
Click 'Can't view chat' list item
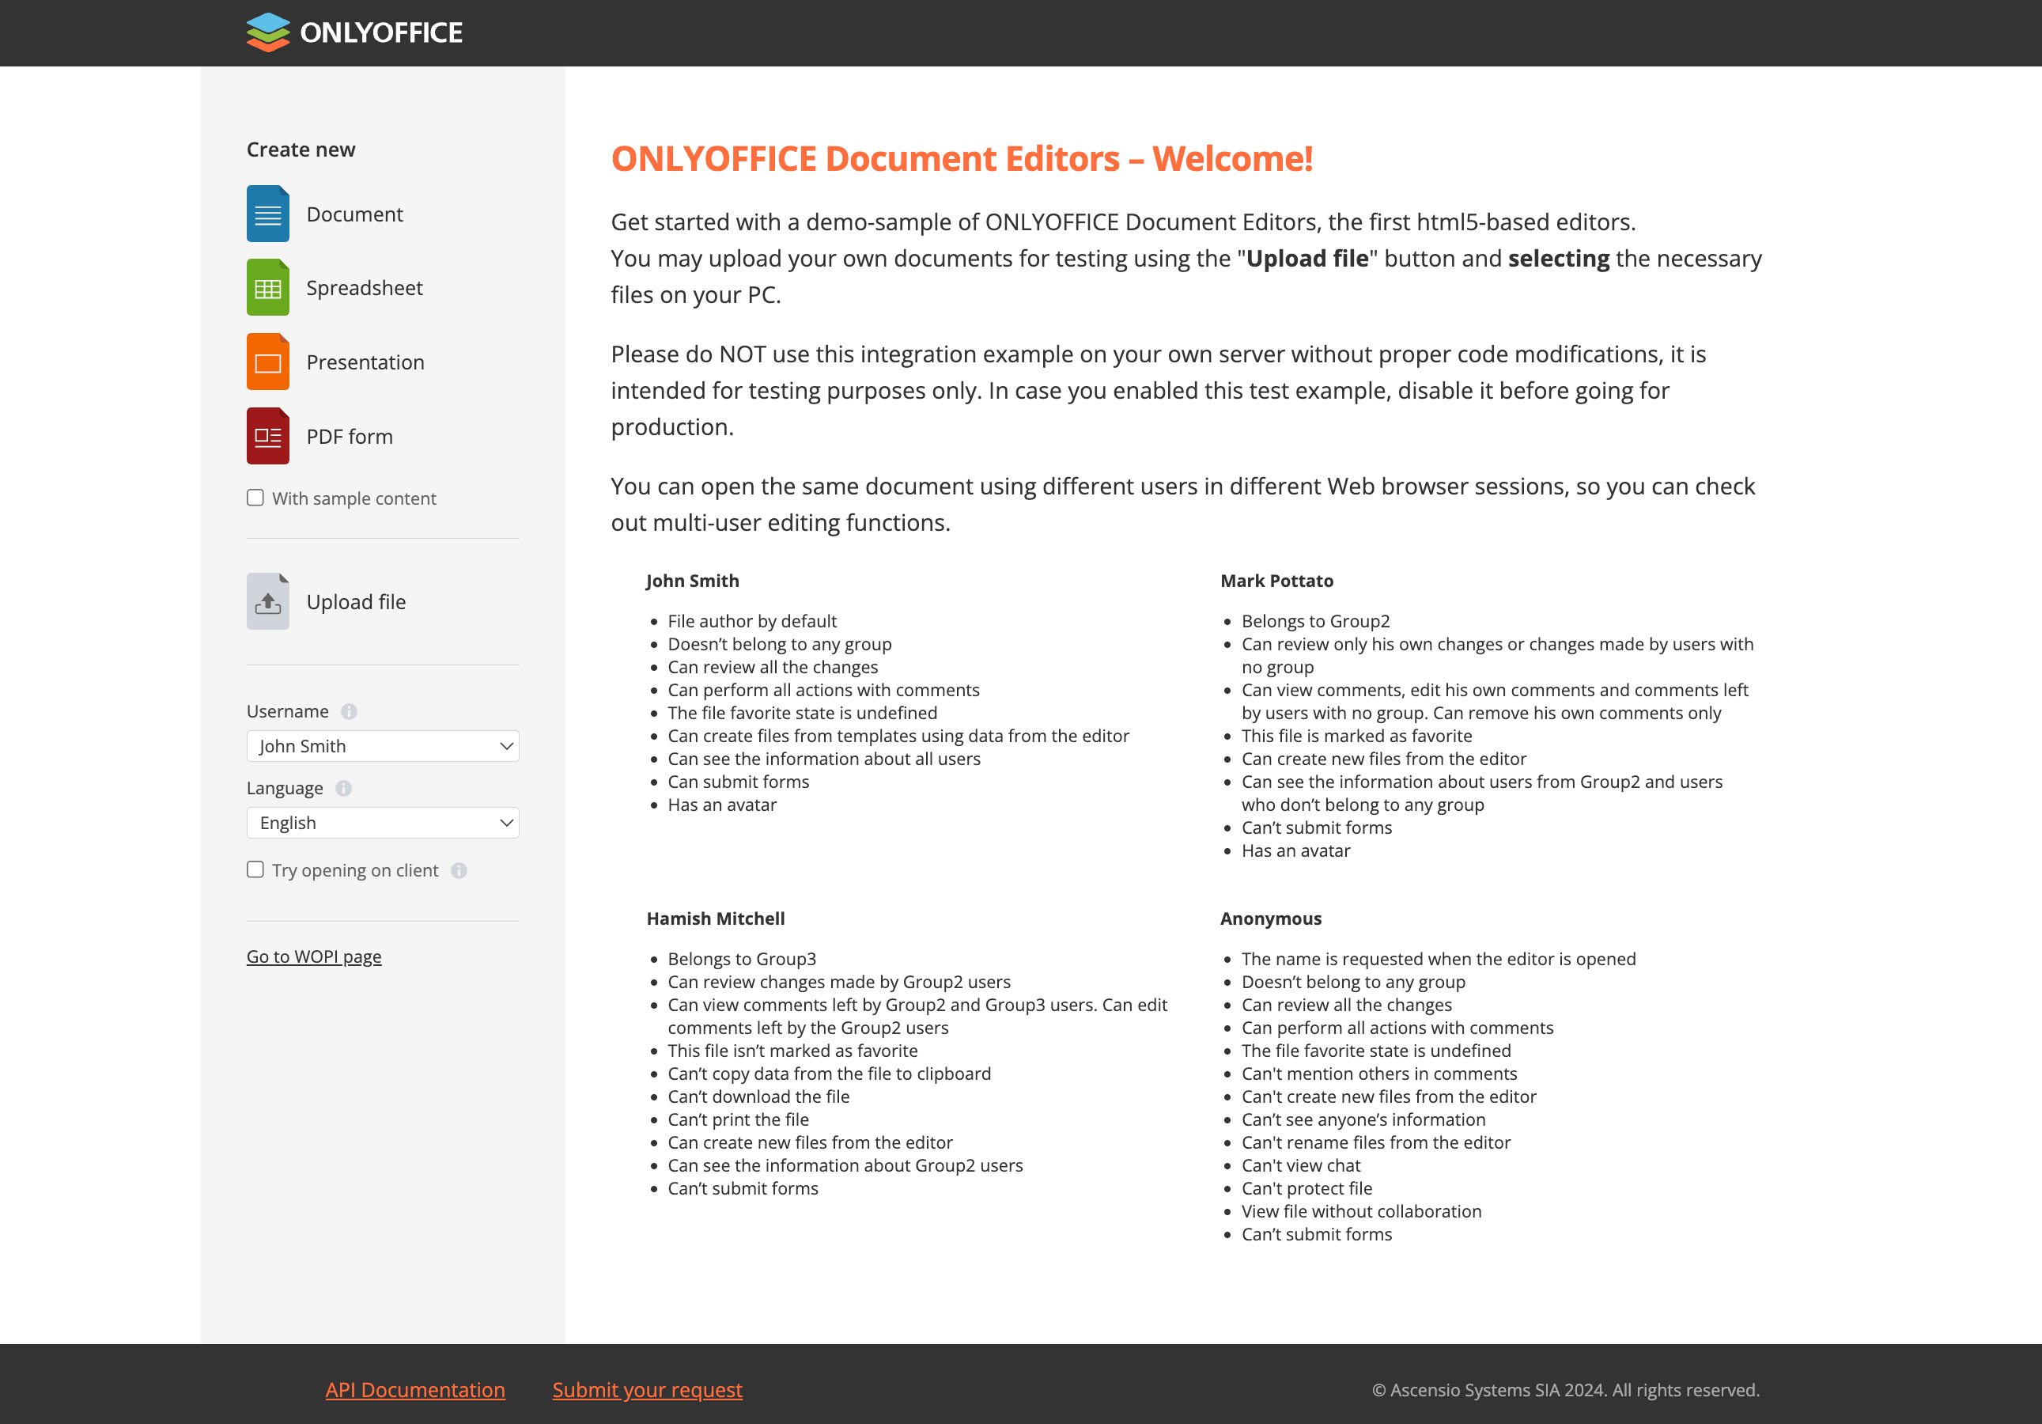pyautogui.click(x=1301, y=1166)
